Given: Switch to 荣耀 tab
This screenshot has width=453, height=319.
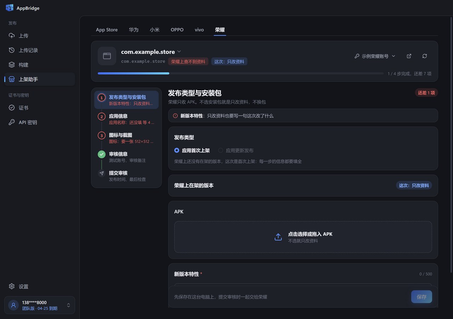Looking at the screenshot, I should pos(220,30).
